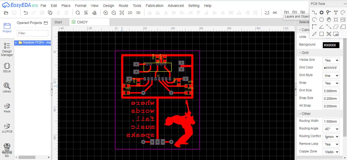
Task: Change the Background color swatch
Action: coord(331,45)
